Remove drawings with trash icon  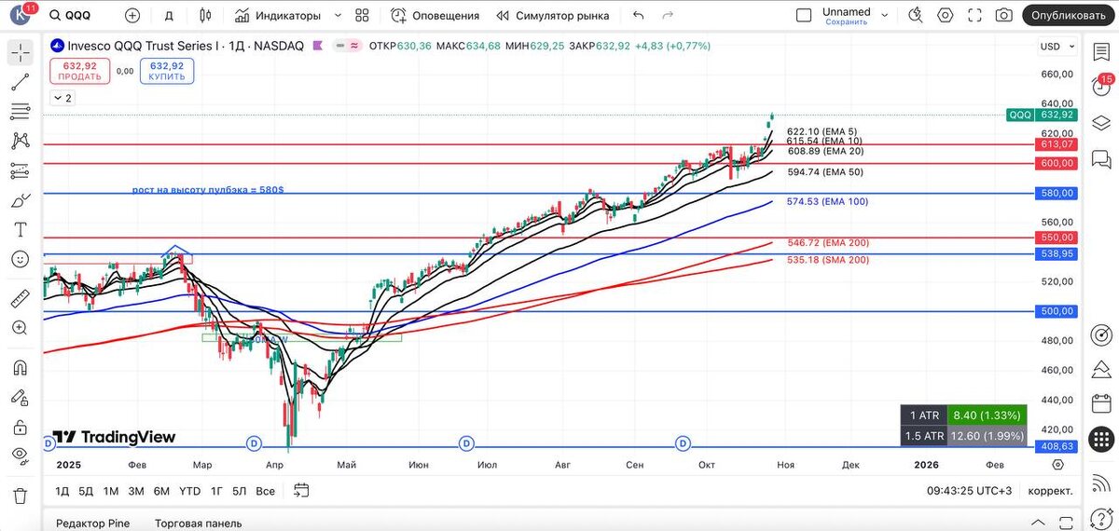click(20, 496)
